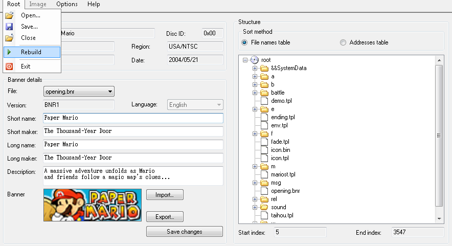Screen dimensions: 452x246
Task: Select Addresses table sort method
Action: [x=343, y=42]
